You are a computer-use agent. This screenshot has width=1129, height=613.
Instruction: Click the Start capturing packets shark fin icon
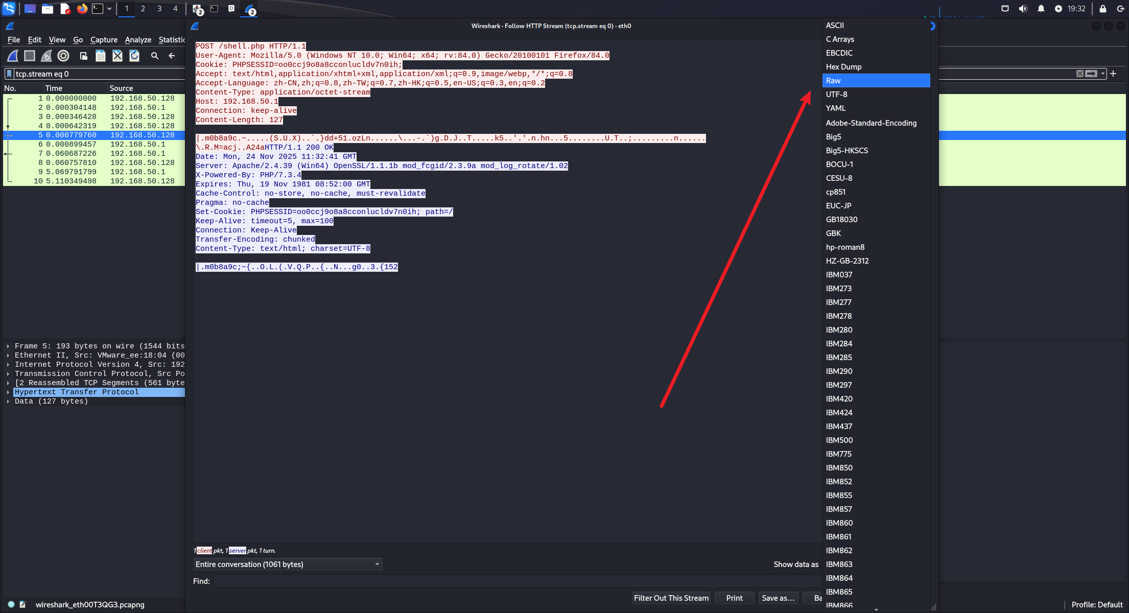13,56
